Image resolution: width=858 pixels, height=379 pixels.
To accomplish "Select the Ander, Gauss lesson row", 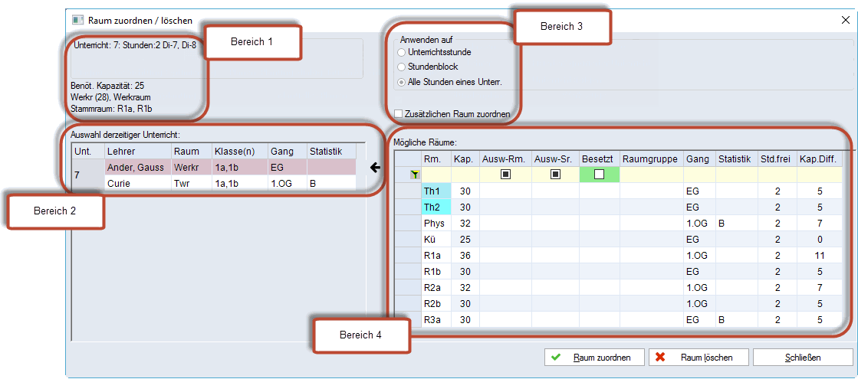I will coord(230,167).
